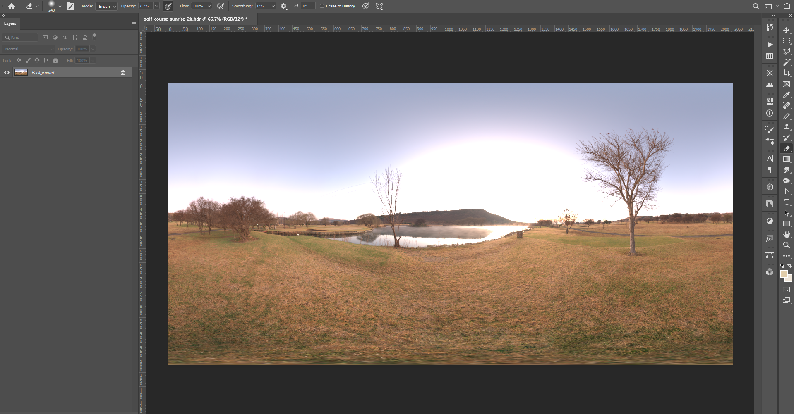
Task: Expand the eraser Opacity slider dropdown
Action: 156,6
